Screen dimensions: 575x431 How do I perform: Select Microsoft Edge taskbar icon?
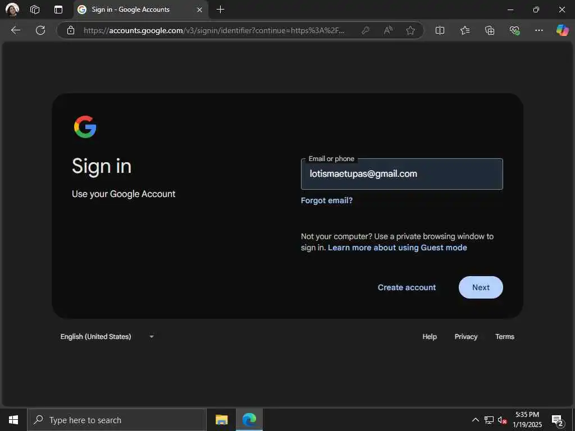[249, 420]
